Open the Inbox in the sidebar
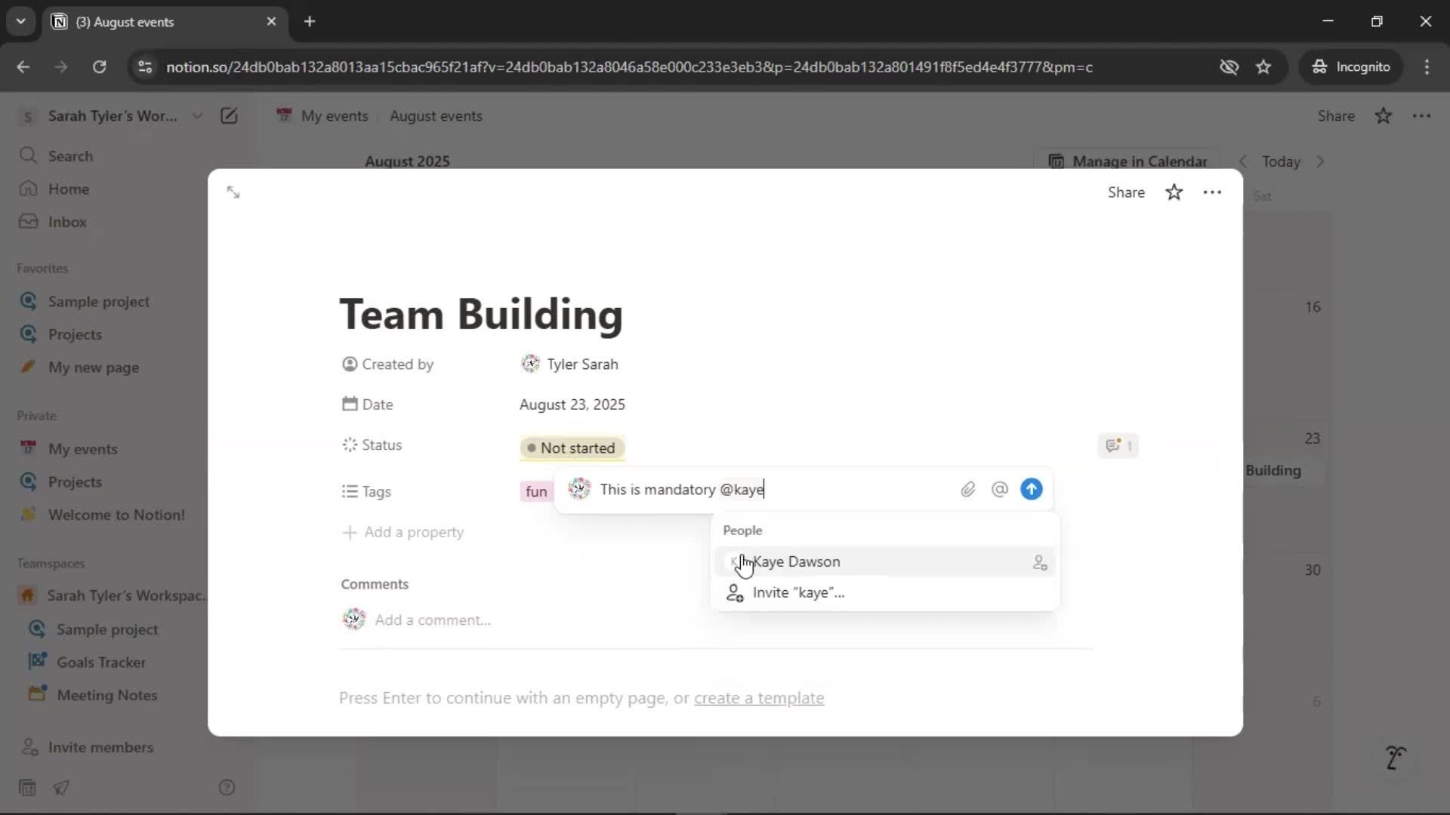Image resolution: width=1450 pixels, height=815 pixels. pos(67,222)
